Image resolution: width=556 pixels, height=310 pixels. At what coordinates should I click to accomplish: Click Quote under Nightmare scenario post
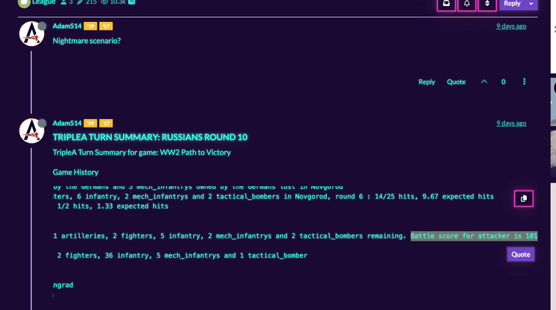[x=456, y=82]
